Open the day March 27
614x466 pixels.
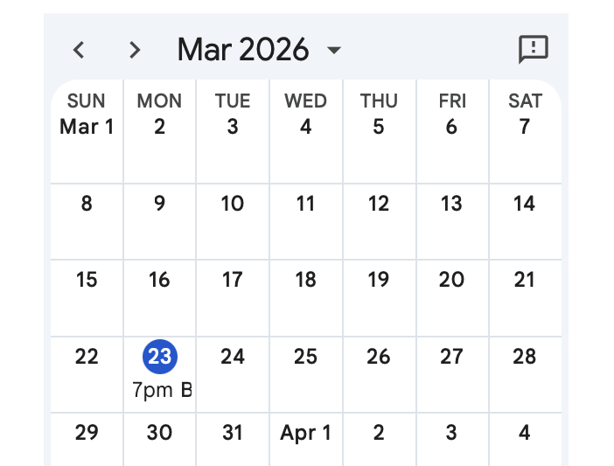tap(451, 357)
